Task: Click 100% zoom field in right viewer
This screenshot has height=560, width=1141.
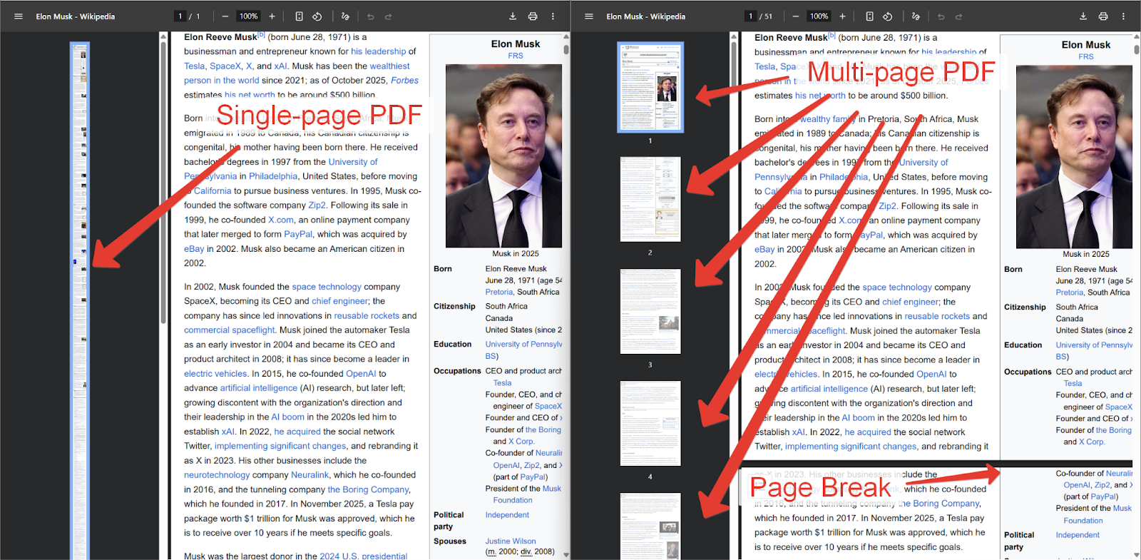Action: [819, 16]
